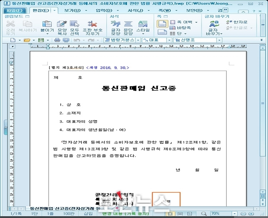Open the 신명조 font dropdown
This screenshot has height=218, width=268.
tap(219, 40)
